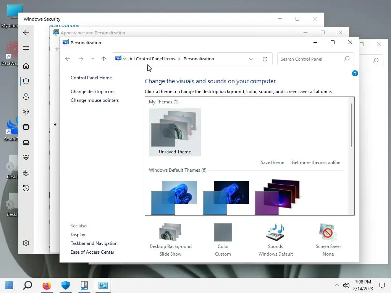Open volume control in system tray
The image size is (391, 293).
point(346,285)
